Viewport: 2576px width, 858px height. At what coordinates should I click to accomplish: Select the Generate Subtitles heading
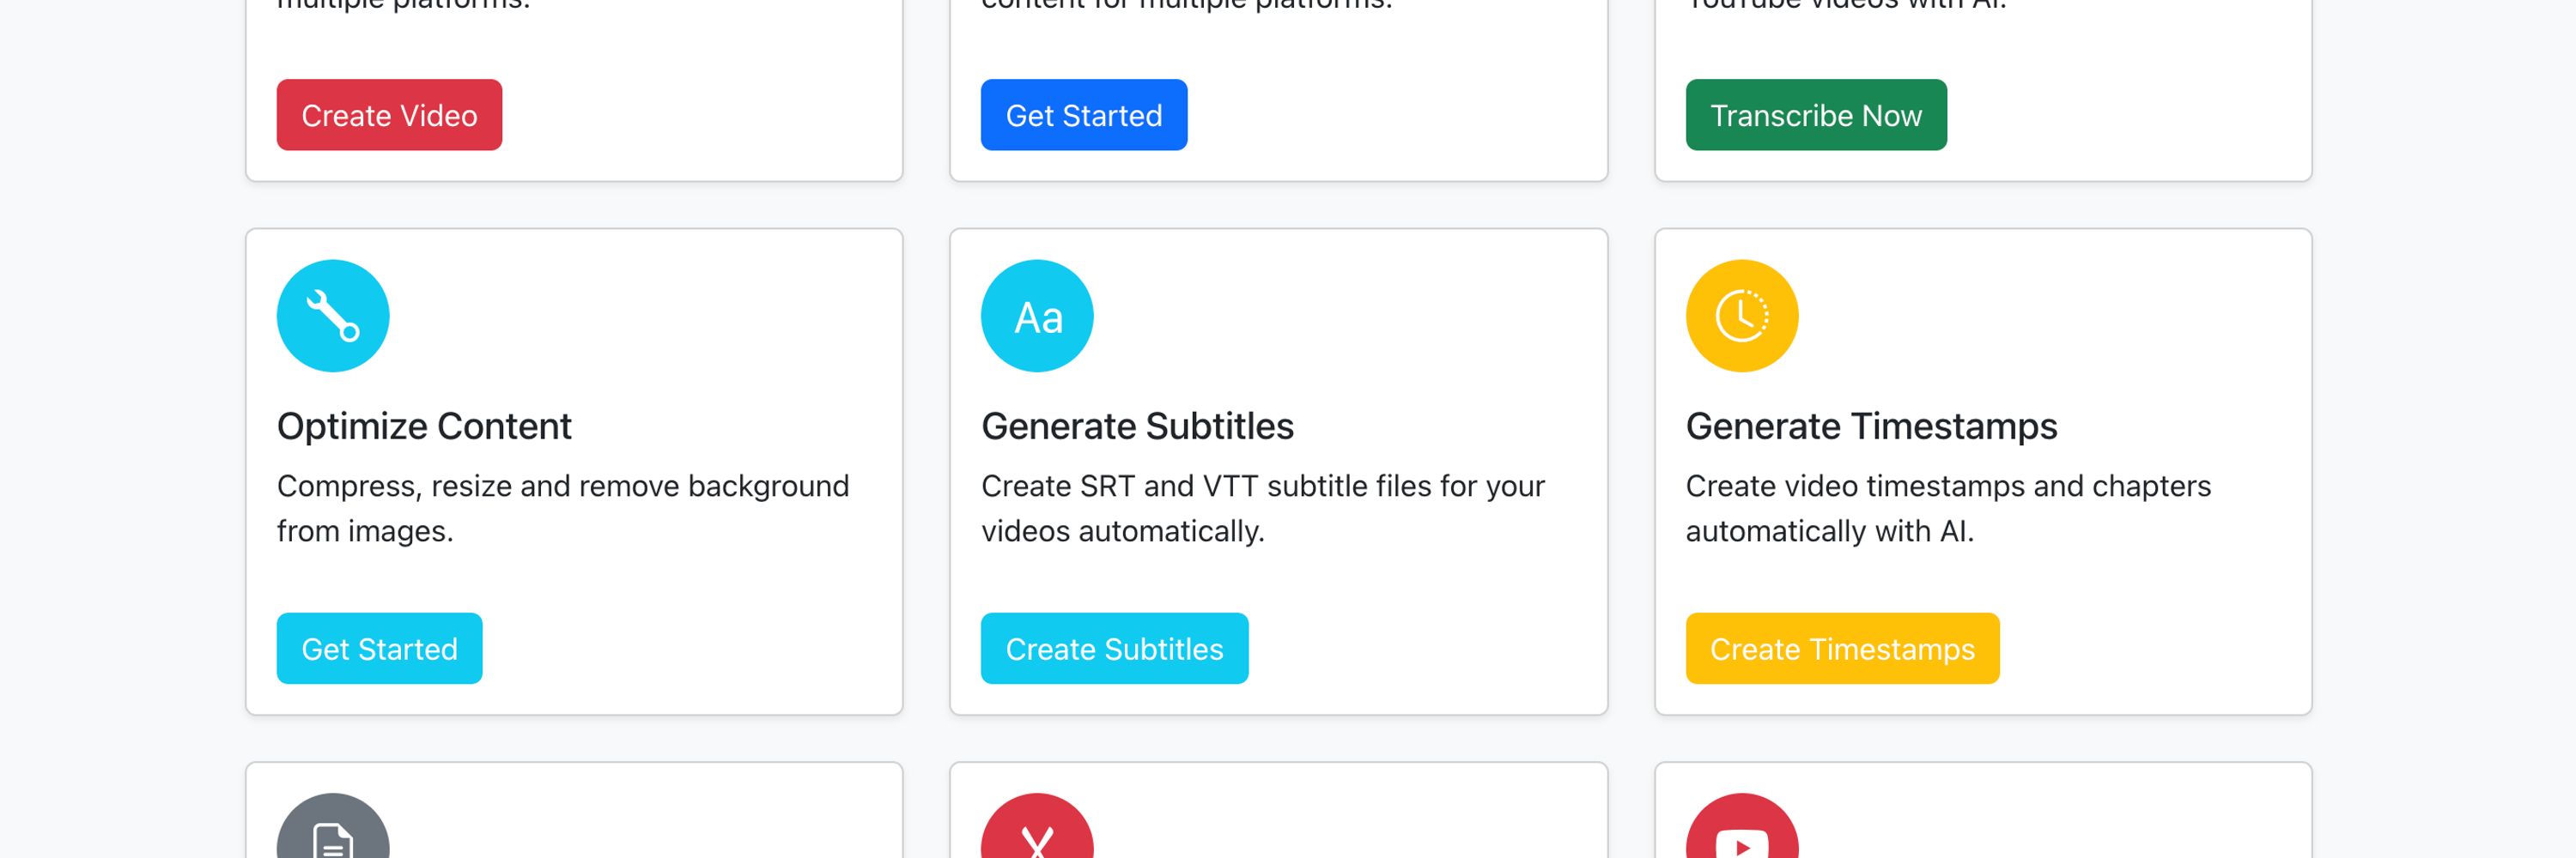pyautogui.click(x=1137, y=426)
